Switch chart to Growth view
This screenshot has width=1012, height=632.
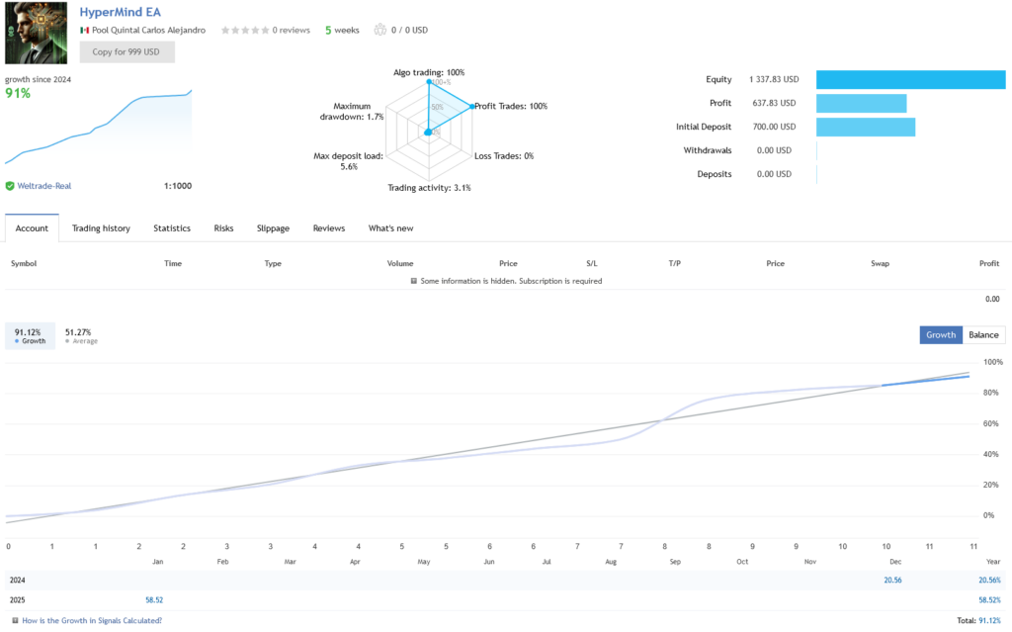point(941,334)
